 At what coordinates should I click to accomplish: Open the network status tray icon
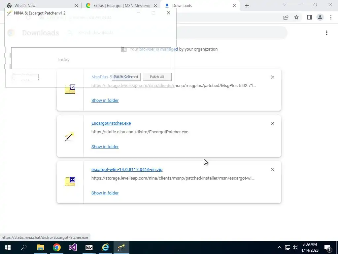287,247
